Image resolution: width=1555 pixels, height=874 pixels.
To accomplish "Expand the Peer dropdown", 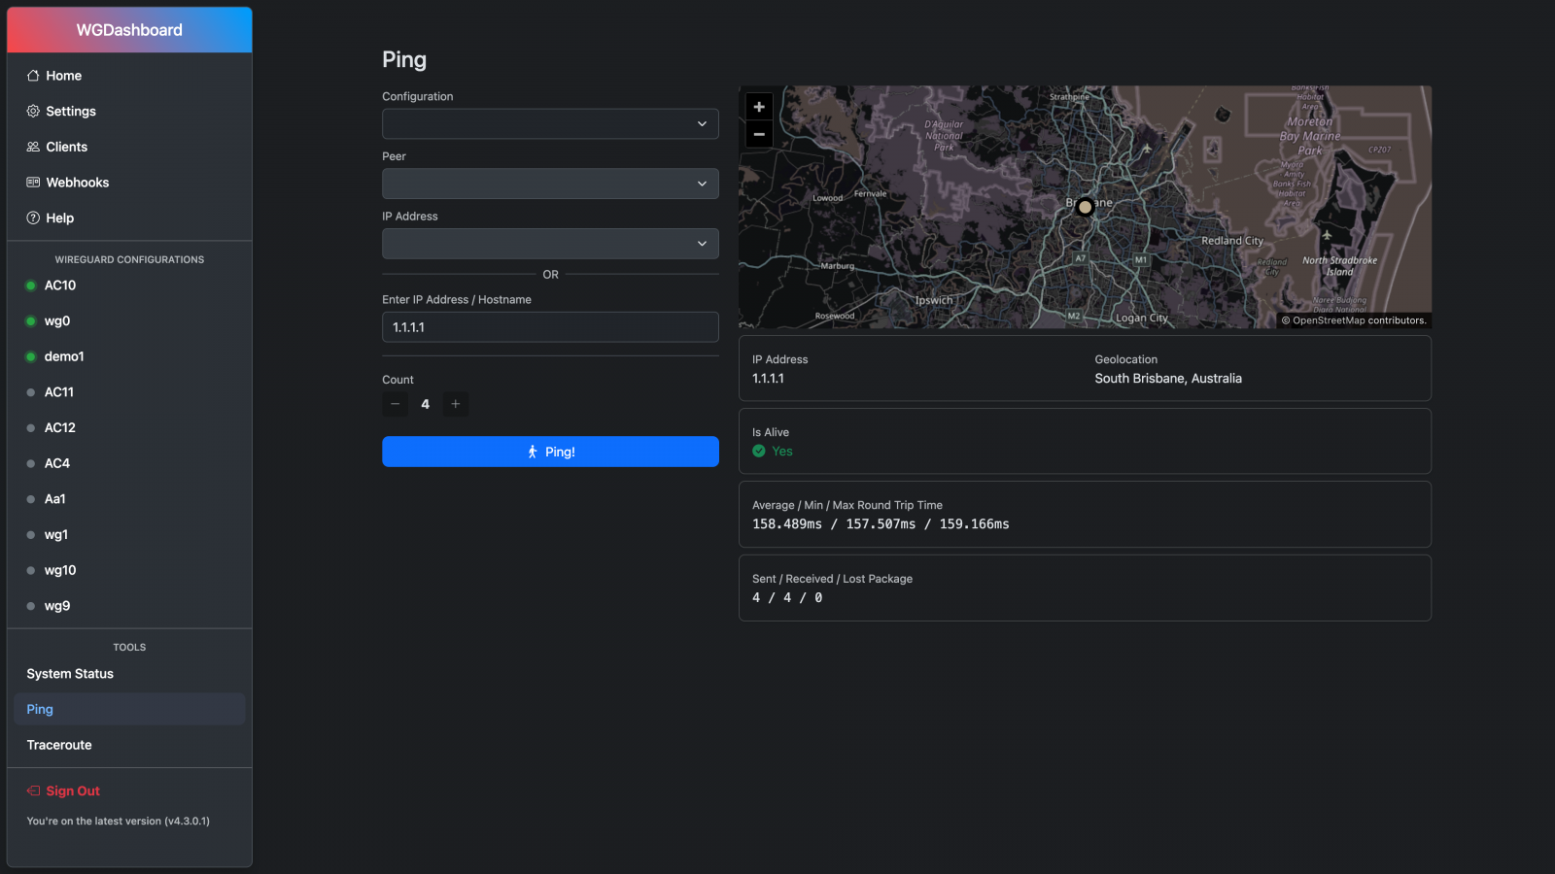I will pos(550,184).
